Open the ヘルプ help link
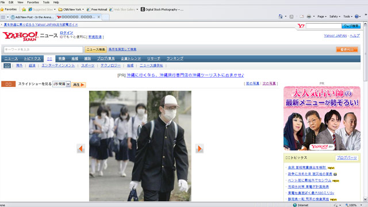The height and width of the screenshot is (207, 368). (355, 36)
